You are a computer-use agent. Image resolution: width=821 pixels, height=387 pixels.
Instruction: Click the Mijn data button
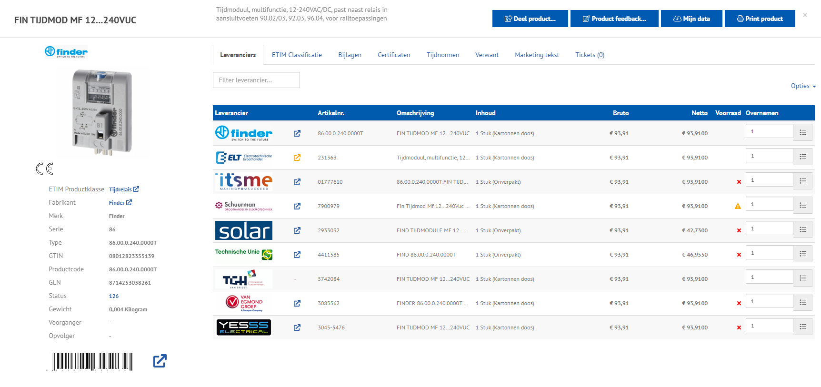tap(691, 19)
